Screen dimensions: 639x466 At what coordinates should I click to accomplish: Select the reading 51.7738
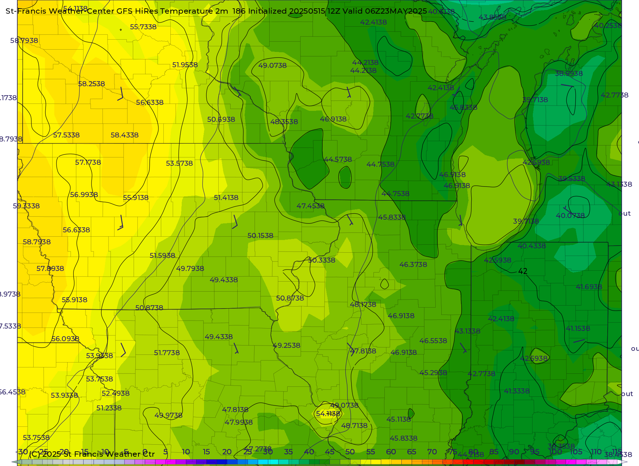tap(167, 353)
